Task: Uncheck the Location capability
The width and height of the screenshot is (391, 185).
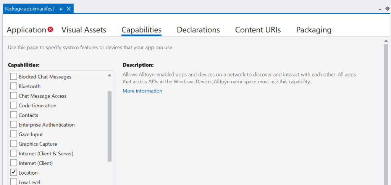Action: (x=13, y=172)
